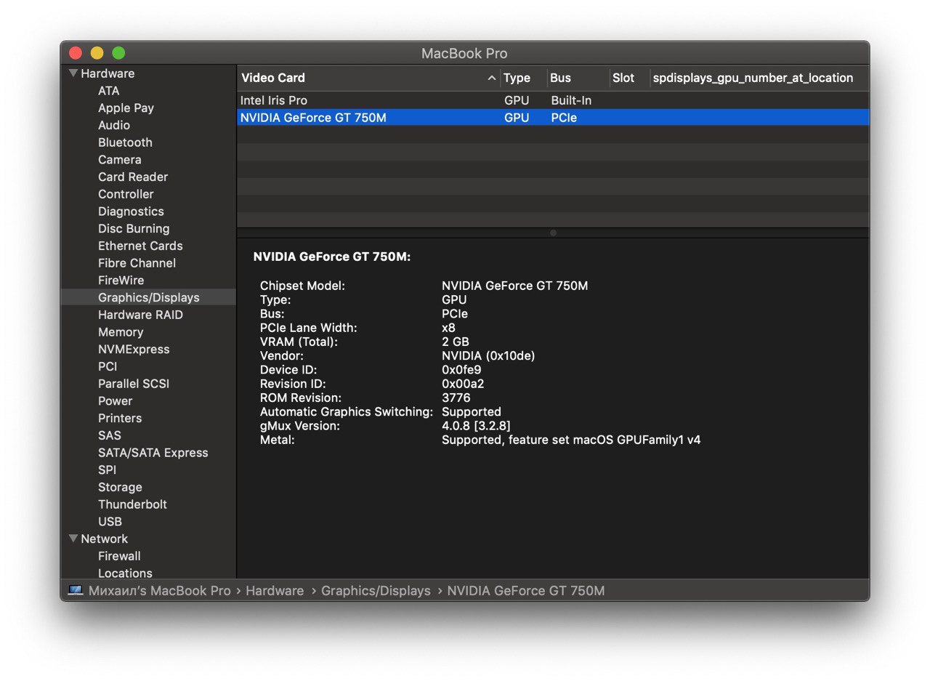Show Bluetooth information
Screen dimensions: 930x681
(125, 142)
